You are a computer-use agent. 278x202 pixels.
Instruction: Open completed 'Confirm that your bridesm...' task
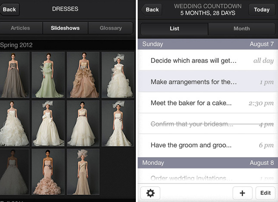pos(208,124)
